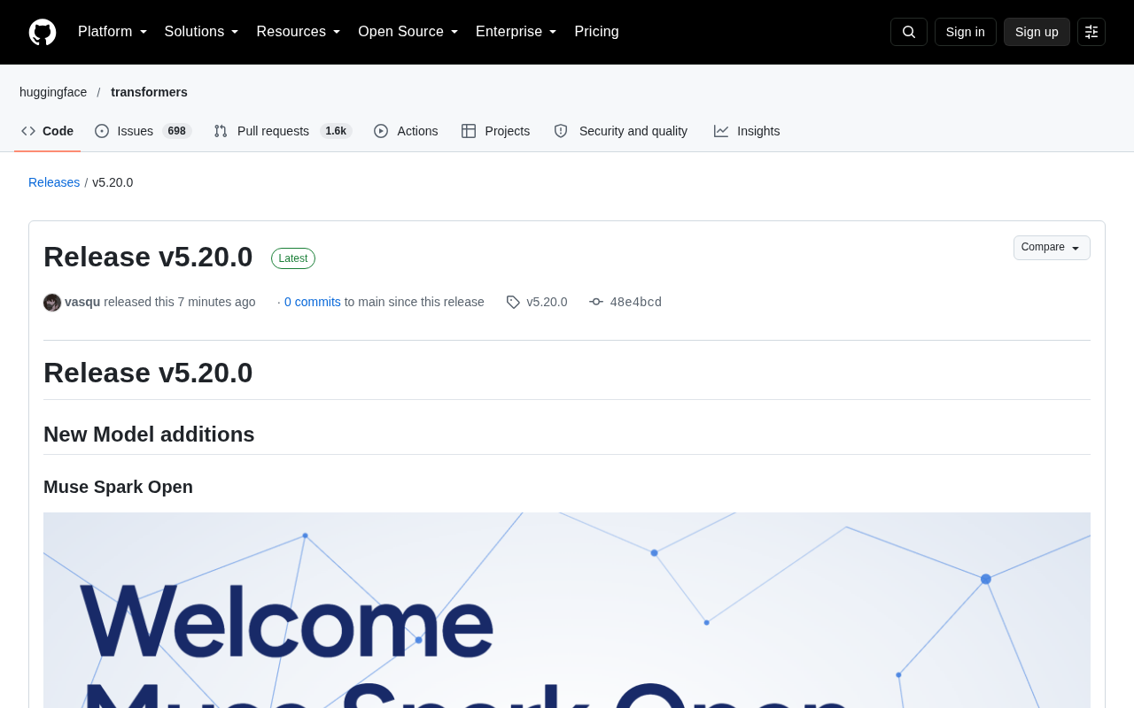Open the 0 commits link
Image resolution: width=1134 pixels, height=708 pixels.
313,302
